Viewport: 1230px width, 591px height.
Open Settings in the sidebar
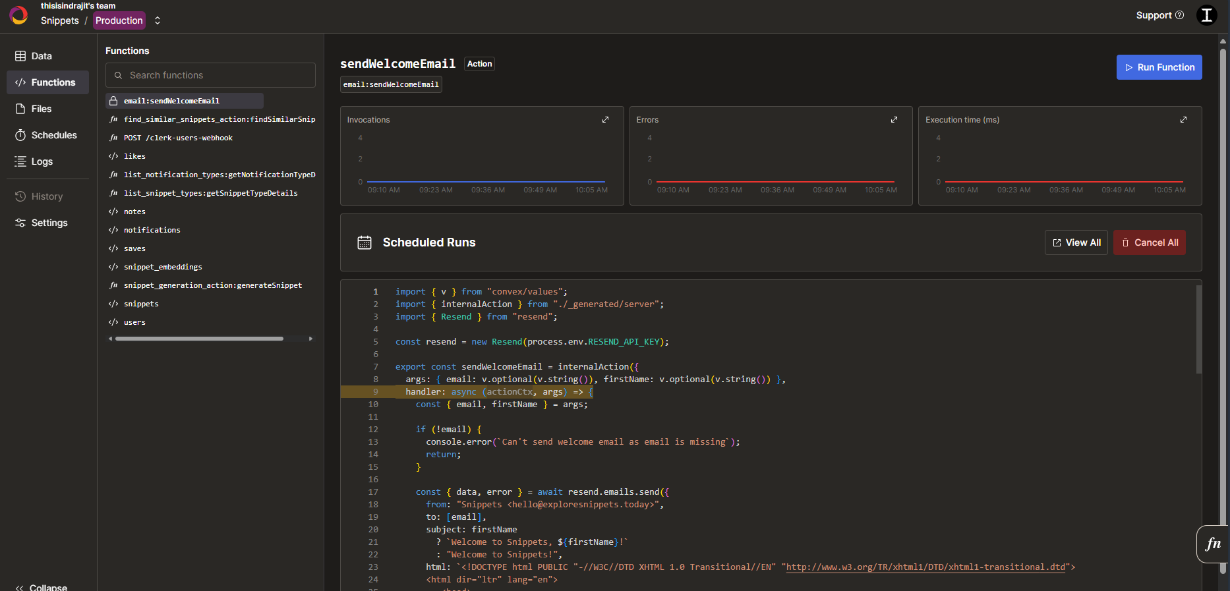tap(47, 223)
